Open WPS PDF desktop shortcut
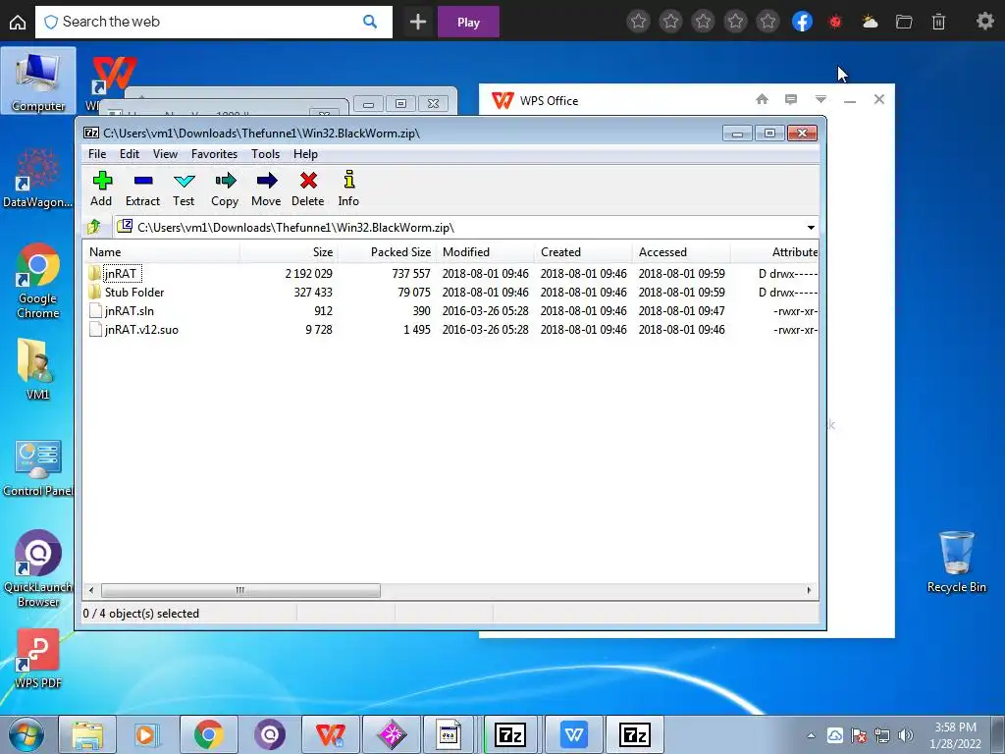This screenshot has height=754, width=1005. (38, 659)
